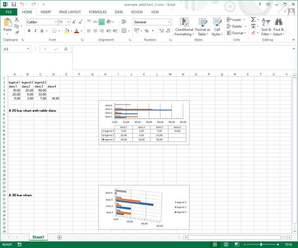Image resolution: width=298 pixels, height=248 pixels.
Task: Expand Merge & Center dropdown
Action: pos(129,31)
